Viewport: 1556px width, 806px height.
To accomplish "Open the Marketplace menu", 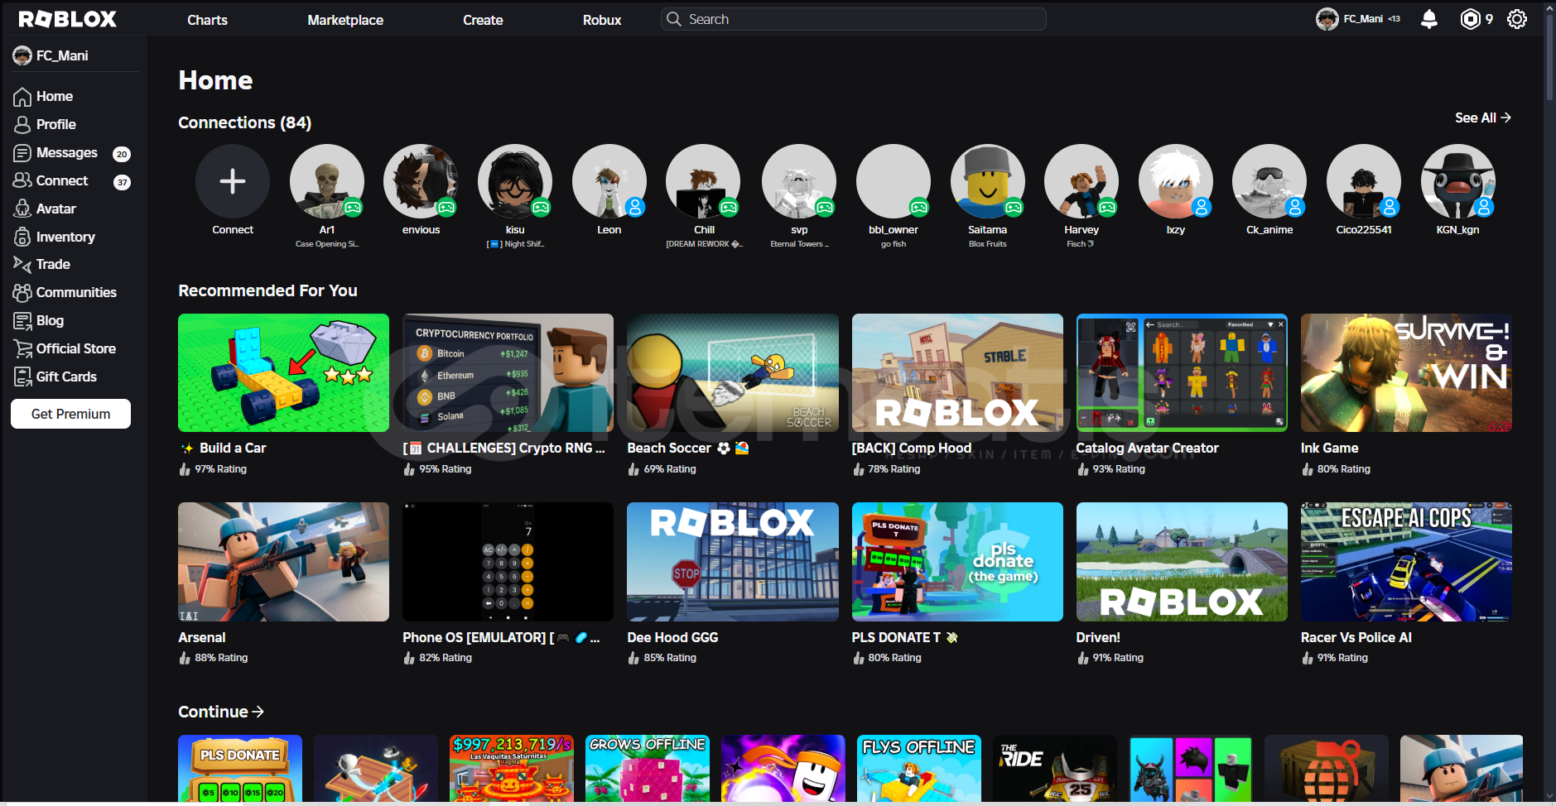I will pos(345,20).
